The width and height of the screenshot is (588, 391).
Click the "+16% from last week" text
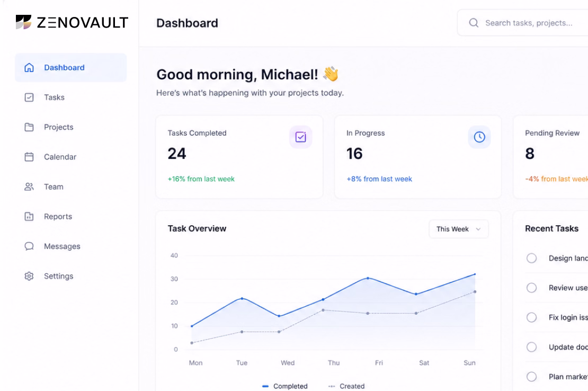pyautogui.click(x=201, y=179)
